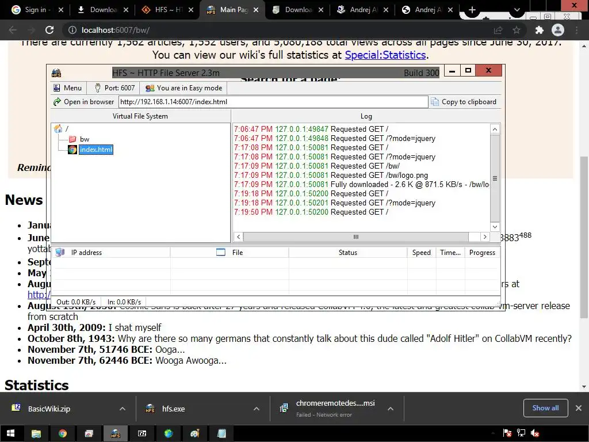Click 'In: 0.0 KB/s' in status bar
Viewport: 589px width, 442px height.
(x=124, y=302)
